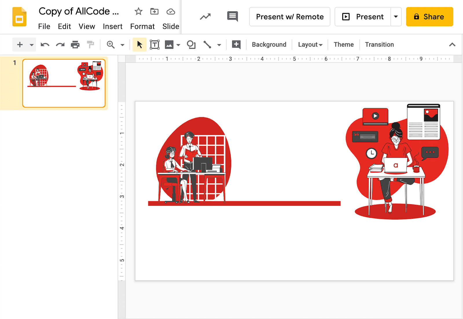Open the Layout dropdown

tap(310, 45)
